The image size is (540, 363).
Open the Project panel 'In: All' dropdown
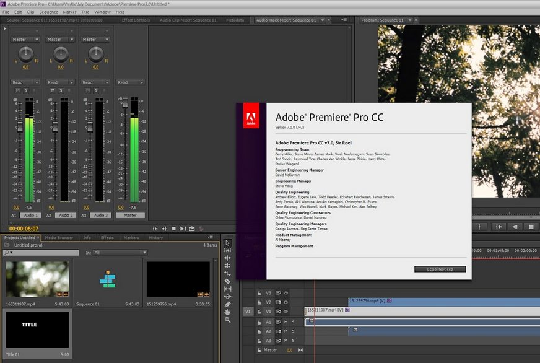[x=120, y=253]
